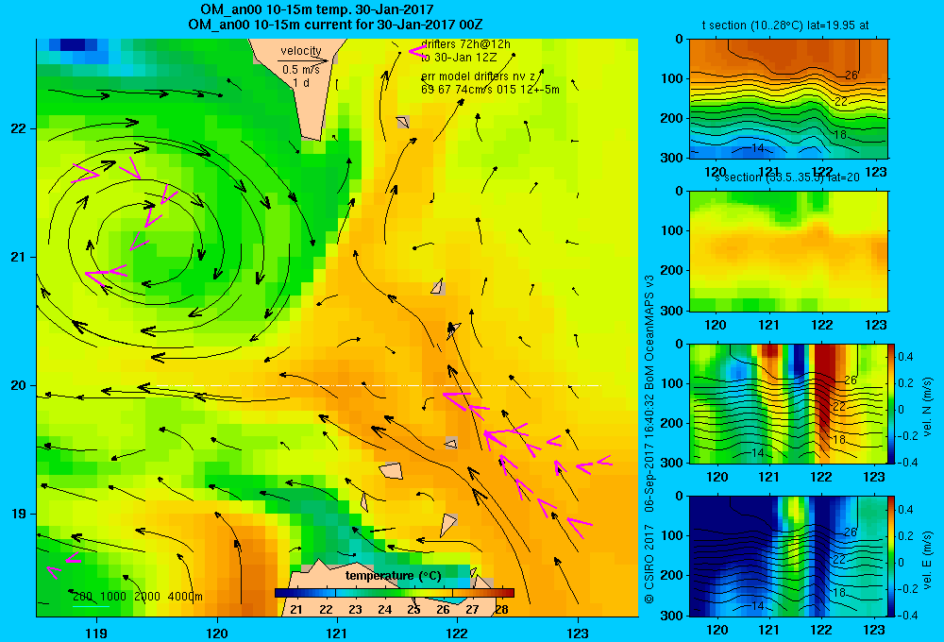944x642 pixels.
Task: Click the subtitle 'OM_an00 10-15m current for 30-Jan-2017 00Z'
Action: tap(335, 25)
